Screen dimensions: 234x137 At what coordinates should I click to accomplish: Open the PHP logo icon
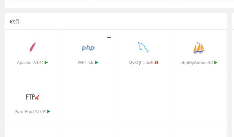(88, 48)
